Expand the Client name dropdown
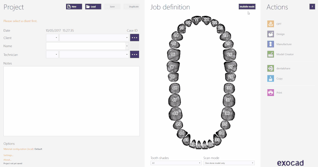318x167 pixels. pyautogui.click(x=94, y=38)
